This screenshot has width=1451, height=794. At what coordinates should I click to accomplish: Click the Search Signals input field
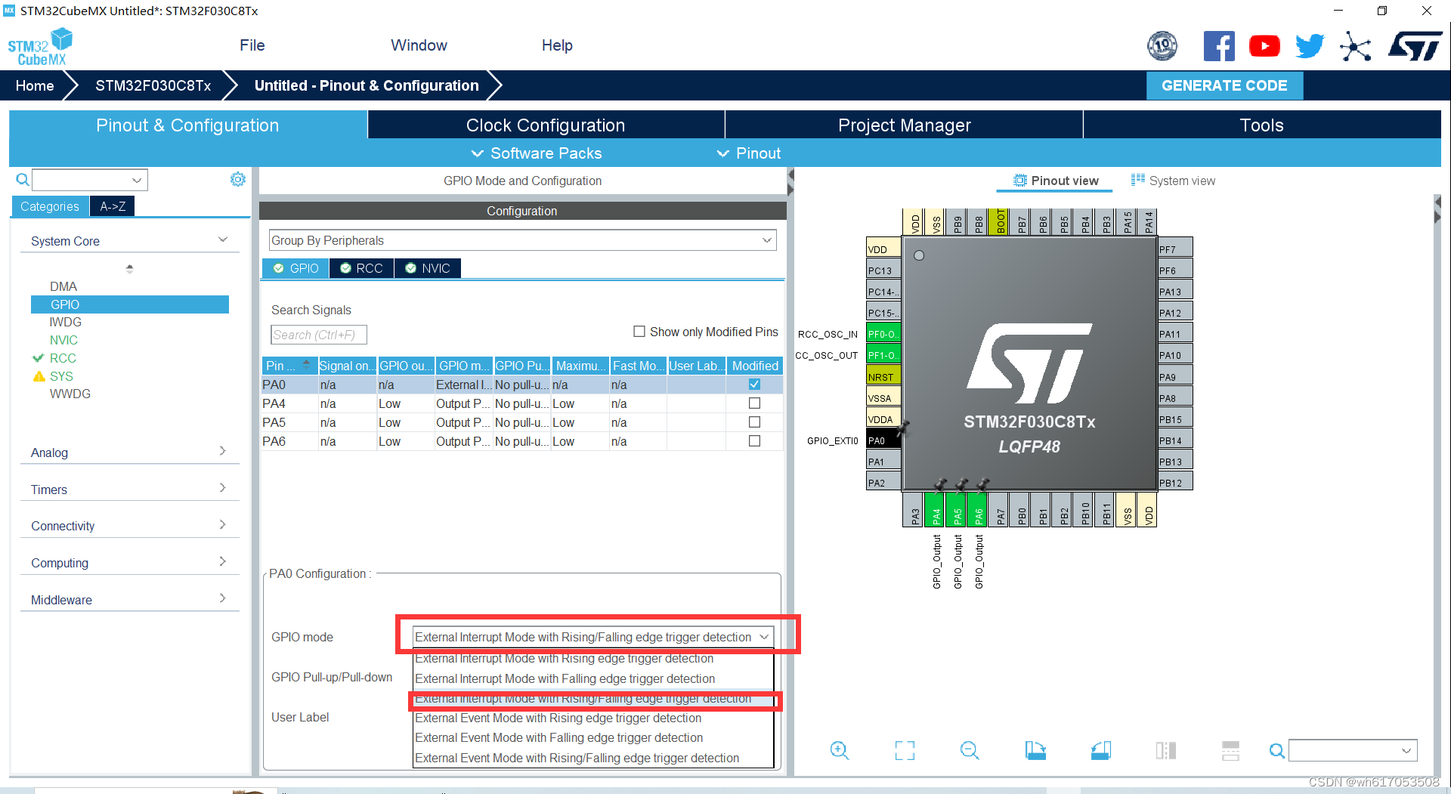318,334
